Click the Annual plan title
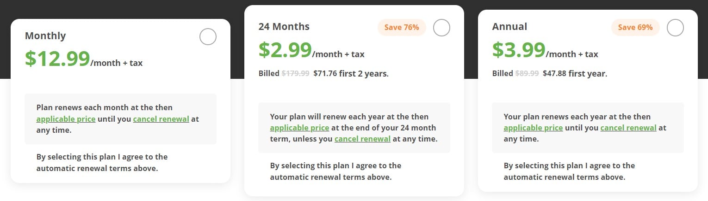This screenshot has width=708, height=201. (509, 27)
